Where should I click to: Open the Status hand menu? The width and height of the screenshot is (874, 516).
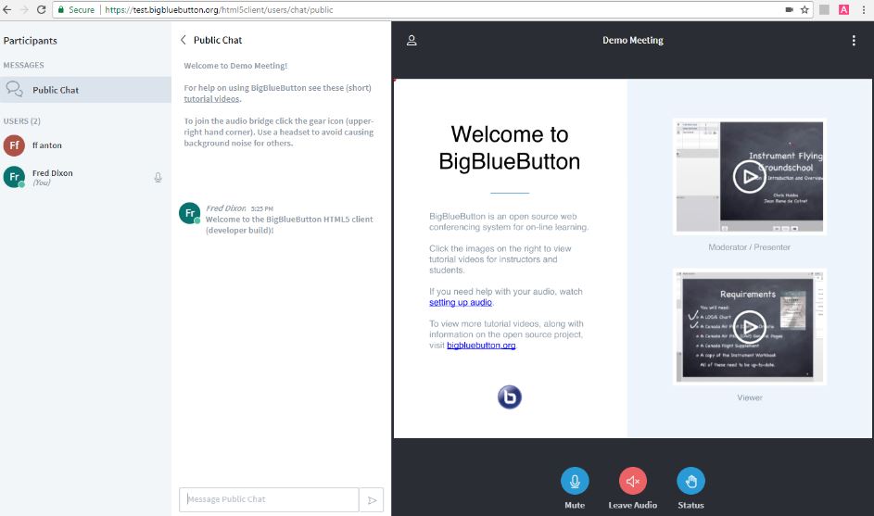click(x=690, y=481)
